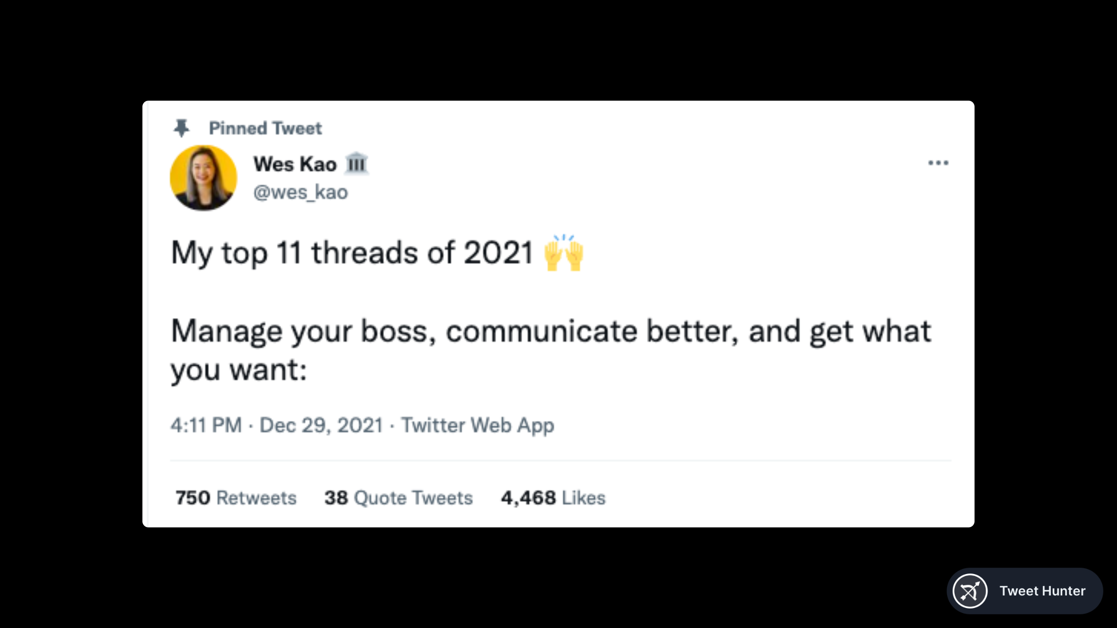Open the 4,468 Likes list
Screen dimensions: 1117x628
pyautogui.click(x=553, y=498)
